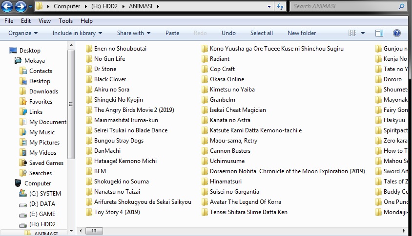
Task: Select Computer in navigation tree
Action: coord(38,183)
